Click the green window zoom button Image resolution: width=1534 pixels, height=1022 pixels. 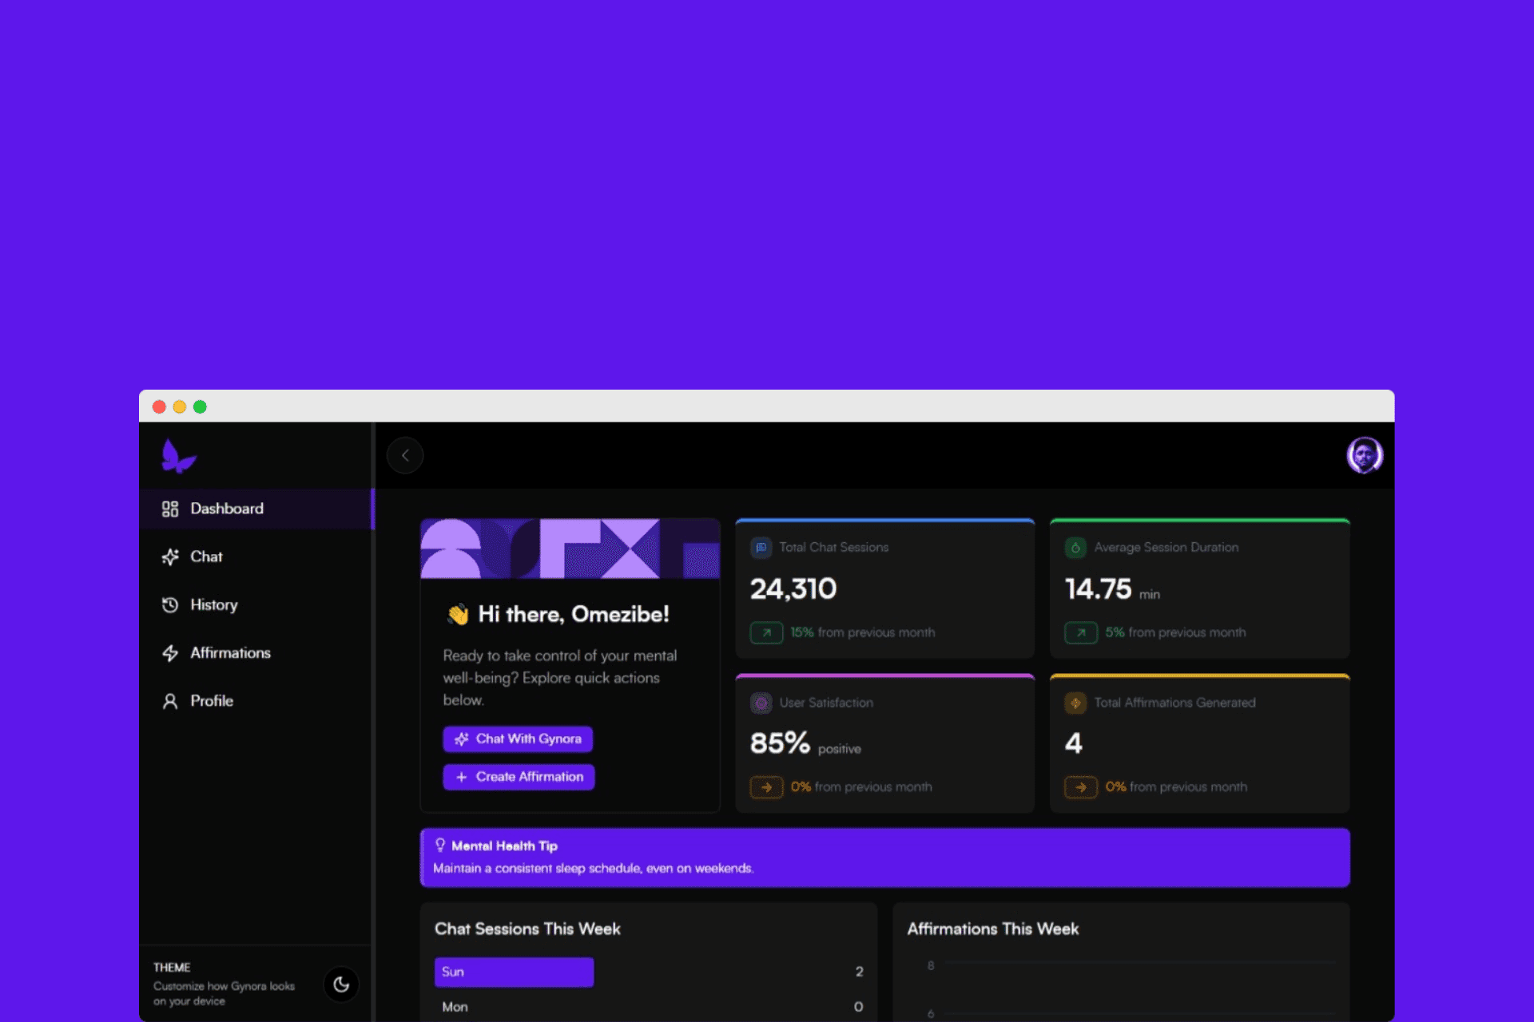(200, 407)
